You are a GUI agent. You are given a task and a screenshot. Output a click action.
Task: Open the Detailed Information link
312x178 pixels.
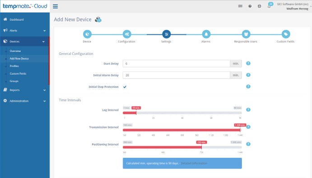[x=194, y=163]
